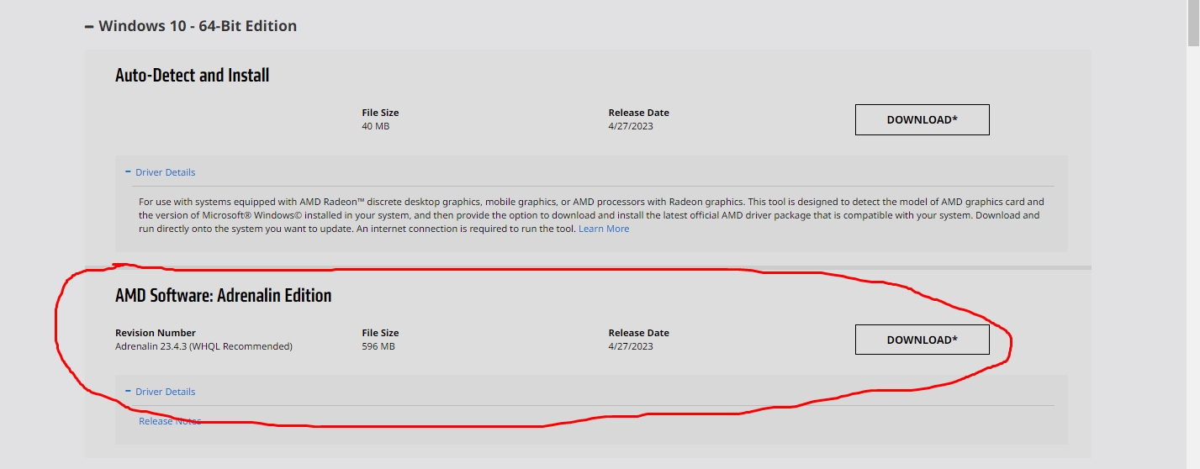Image resolution: width=1200 pixels, height=469 pixels.
Task: Collapse Driver Details under Auto-Detect and Install
Action: (160, 172)
